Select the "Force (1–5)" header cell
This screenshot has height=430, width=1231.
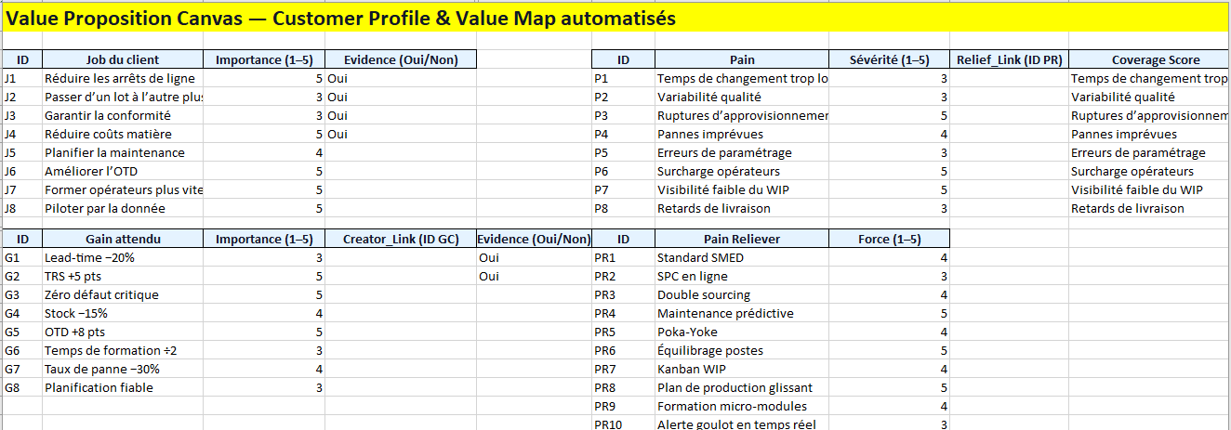(x=888, y=239)
